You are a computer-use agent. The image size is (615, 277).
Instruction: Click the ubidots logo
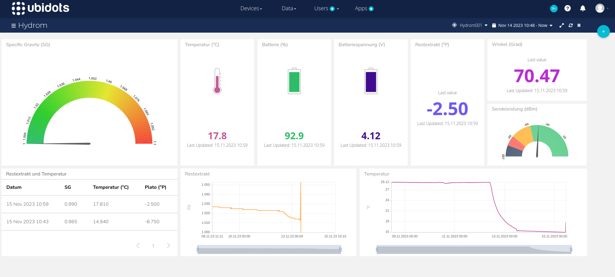(x=40, y=8)
